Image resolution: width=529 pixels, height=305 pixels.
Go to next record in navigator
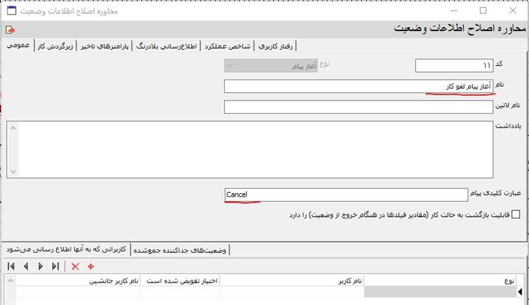[40, 266]
